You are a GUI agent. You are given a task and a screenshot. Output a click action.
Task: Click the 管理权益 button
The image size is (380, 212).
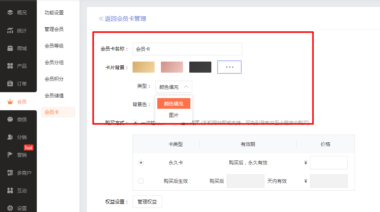tap(147, 202)
